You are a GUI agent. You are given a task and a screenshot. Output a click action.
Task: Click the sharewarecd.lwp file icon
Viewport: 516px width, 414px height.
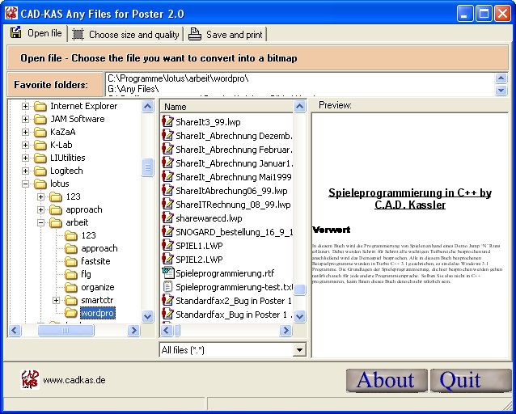[x=168, y=218]
